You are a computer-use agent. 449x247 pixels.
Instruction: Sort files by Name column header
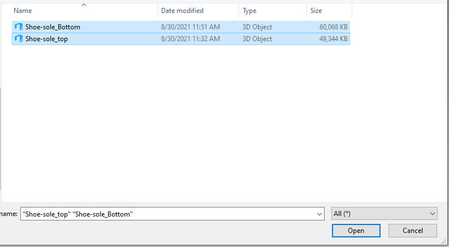pos(23,11)
